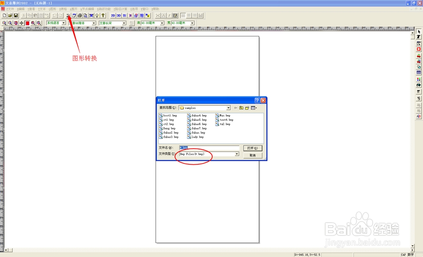The width and height of the screenshot is (423, 257).
Task: Select file Deng.bmp
Action: click(x=167, y=129)
